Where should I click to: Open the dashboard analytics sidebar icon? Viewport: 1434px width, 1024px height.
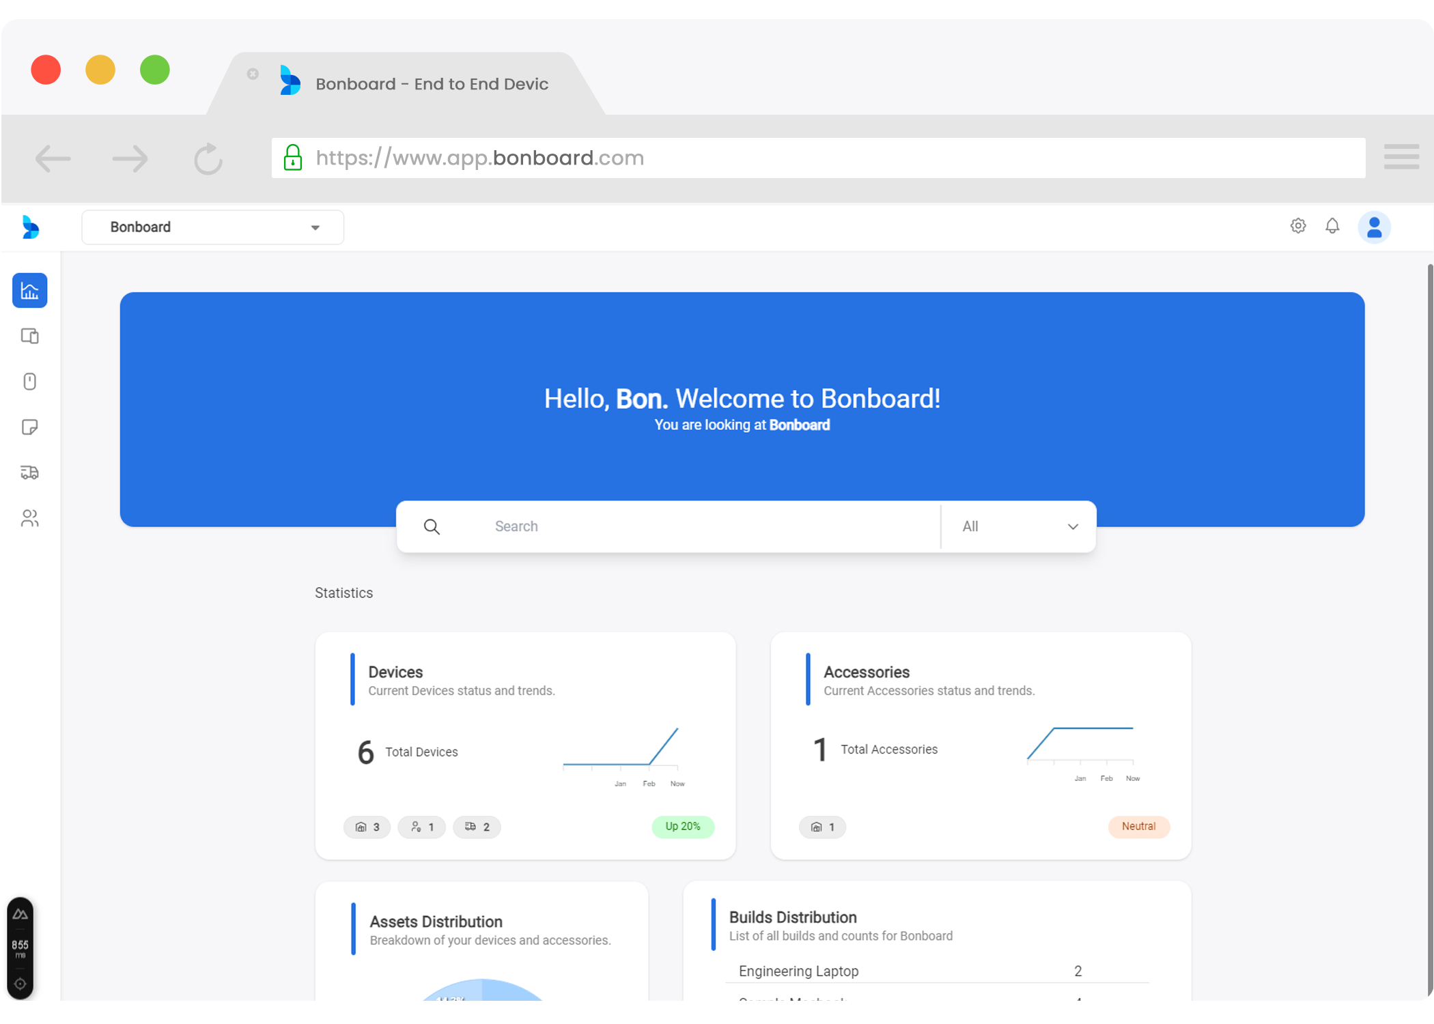29,291
